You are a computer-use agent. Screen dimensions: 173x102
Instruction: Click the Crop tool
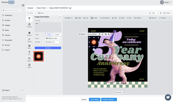point(85,18)
